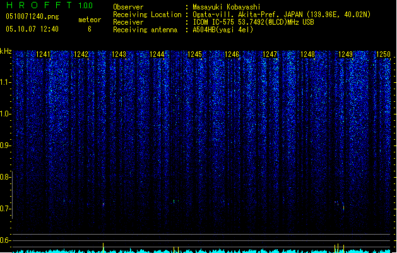The height and width of the screenshot is (253, 397).
Task: Click the 1248 time marker
Action: tap(307, 54)
